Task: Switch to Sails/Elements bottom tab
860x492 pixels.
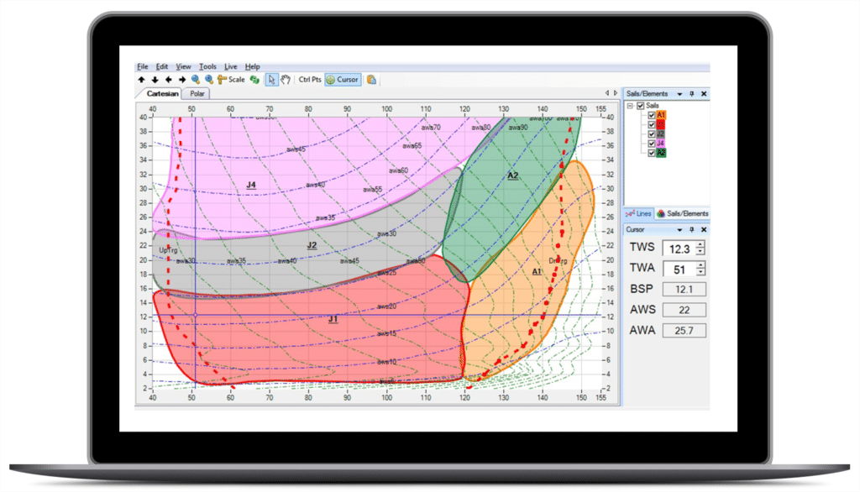Action: (682, 213)
